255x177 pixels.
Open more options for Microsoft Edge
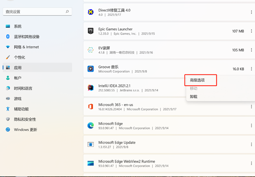pyautogui.click(x=251, y=126)
